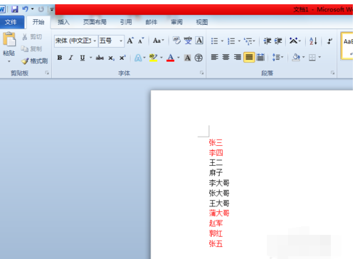Open the 引用 tab
The image size is (360, 259).
pos(126,22)
